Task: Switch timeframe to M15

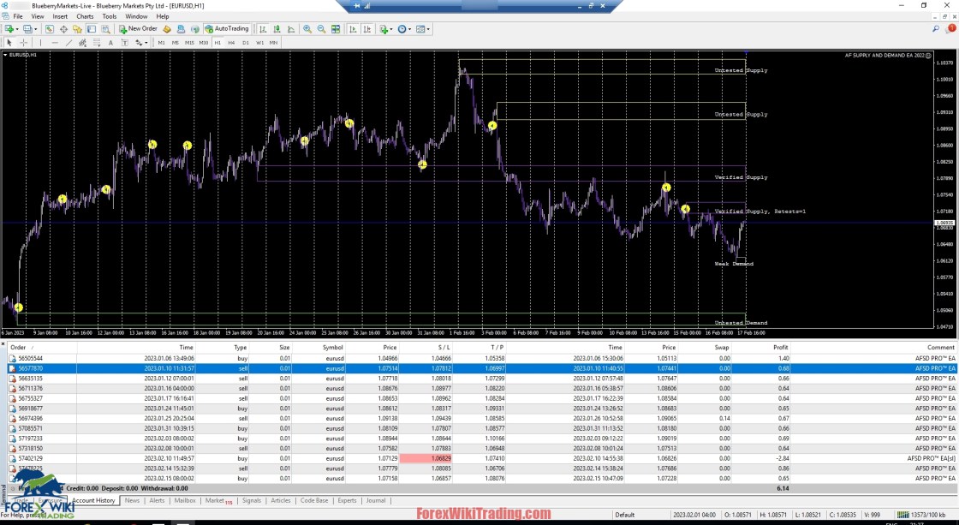Action: 189,43
